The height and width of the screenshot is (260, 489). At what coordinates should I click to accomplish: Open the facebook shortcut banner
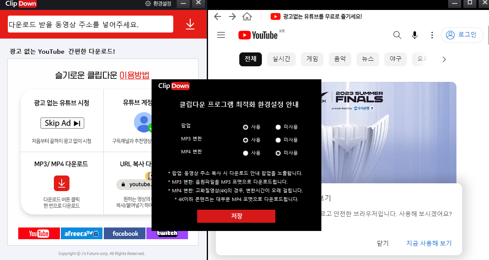[125, 233]
